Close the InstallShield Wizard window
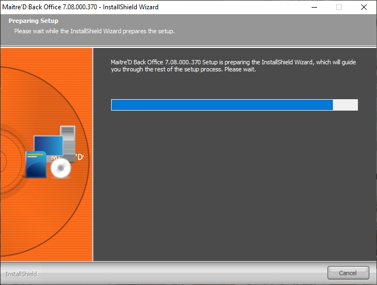The width and height of the screenshot is (377, 285). tap(363, 7)
